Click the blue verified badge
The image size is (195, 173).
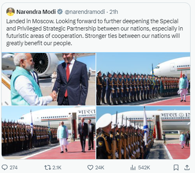[x=60, y=12]
